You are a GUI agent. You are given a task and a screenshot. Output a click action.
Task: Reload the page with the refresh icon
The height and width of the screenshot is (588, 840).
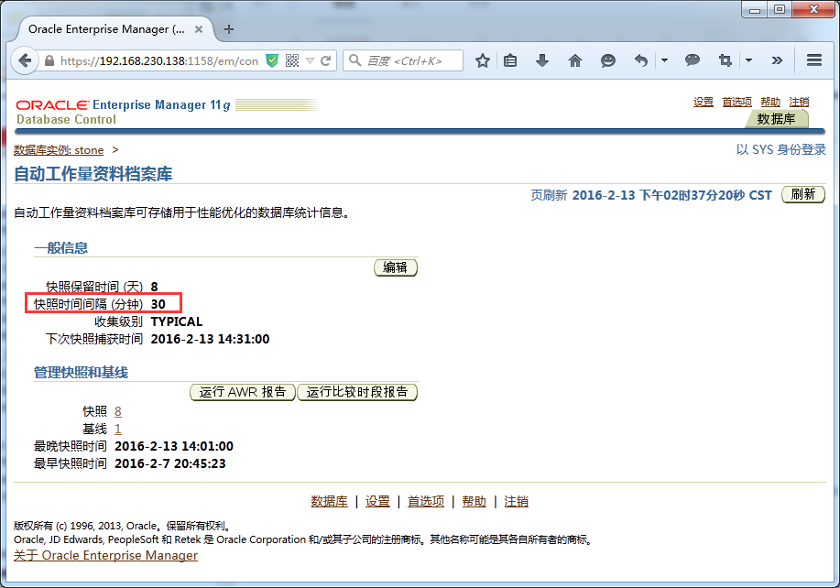326,60
